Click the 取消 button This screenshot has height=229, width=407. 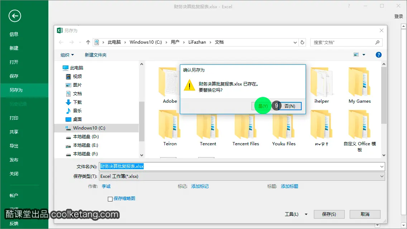coord(365,214)
